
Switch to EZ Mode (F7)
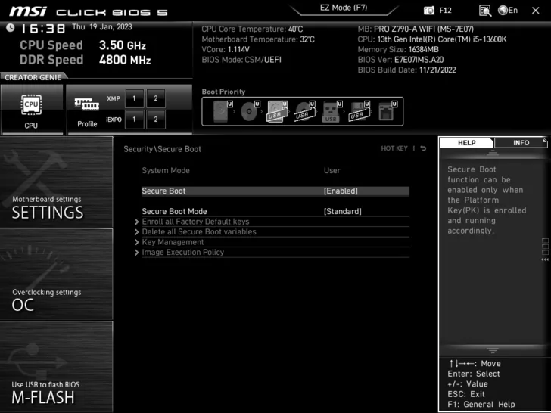tap(344, 8)
